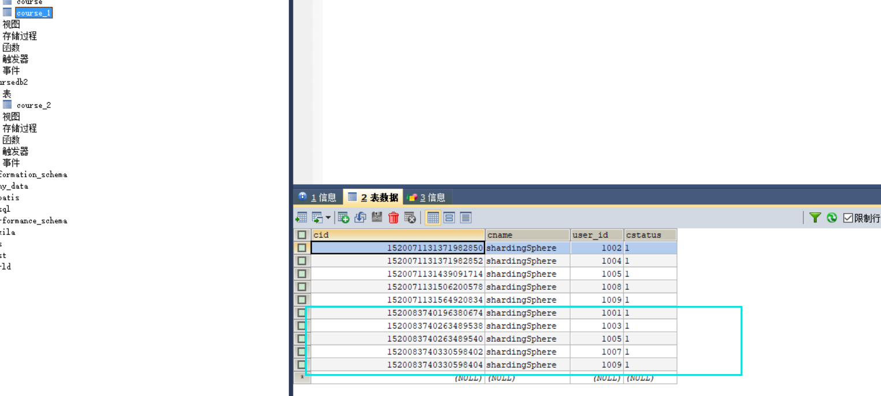The width and height of the screenshot is (881, 396).
Task: Check the row with cid 1520071131439091714
Action: [x=302, y=274]
